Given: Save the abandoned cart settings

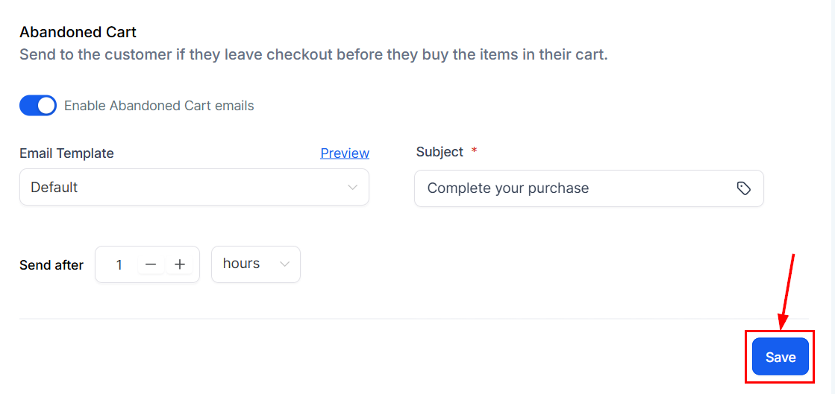Looking at the screenshot, I should pos(780,358).
